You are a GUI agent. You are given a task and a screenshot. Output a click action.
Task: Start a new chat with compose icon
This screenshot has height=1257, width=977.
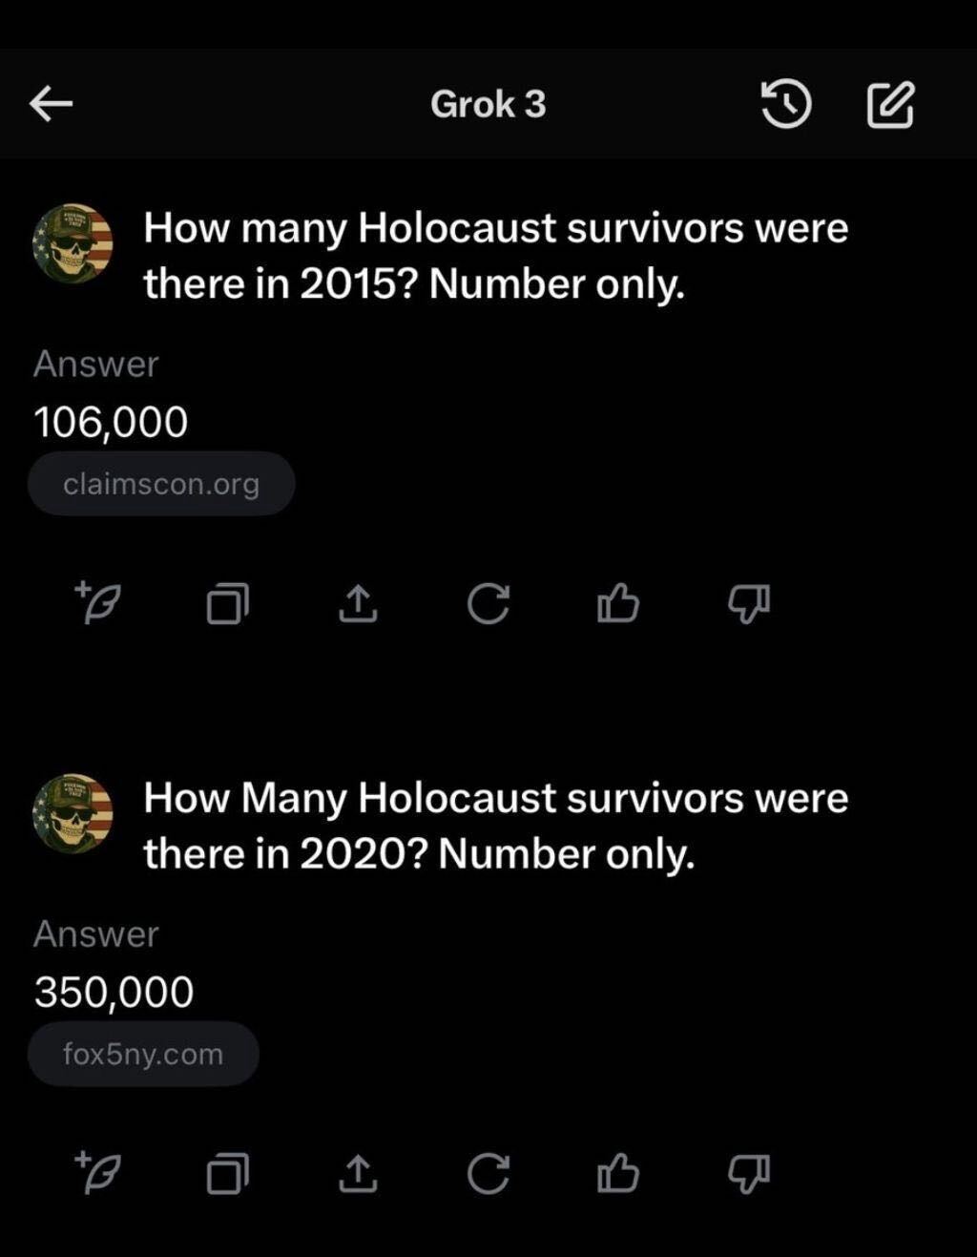(x=890, y=105)
